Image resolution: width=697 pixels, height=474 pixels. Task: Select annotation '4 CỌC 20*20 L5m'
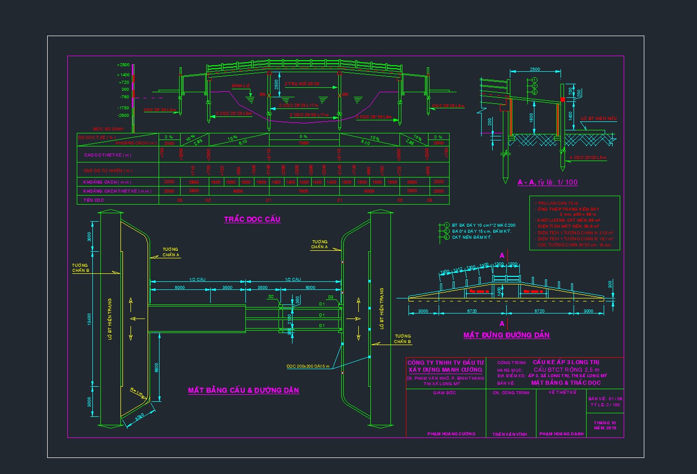pos(588,157)
